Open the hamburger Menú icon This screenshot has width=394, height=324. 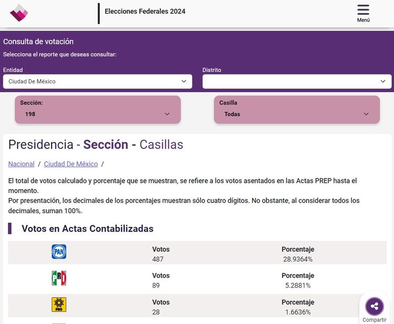363,11
